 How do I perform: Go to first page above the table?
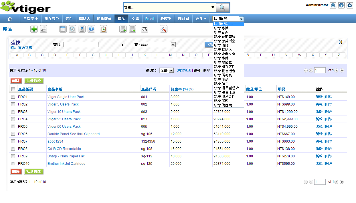pyautogui.click(x=306, y=70)
